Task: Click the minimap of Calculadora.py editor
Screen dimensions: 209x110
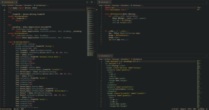Action: [x=91, y=31]
